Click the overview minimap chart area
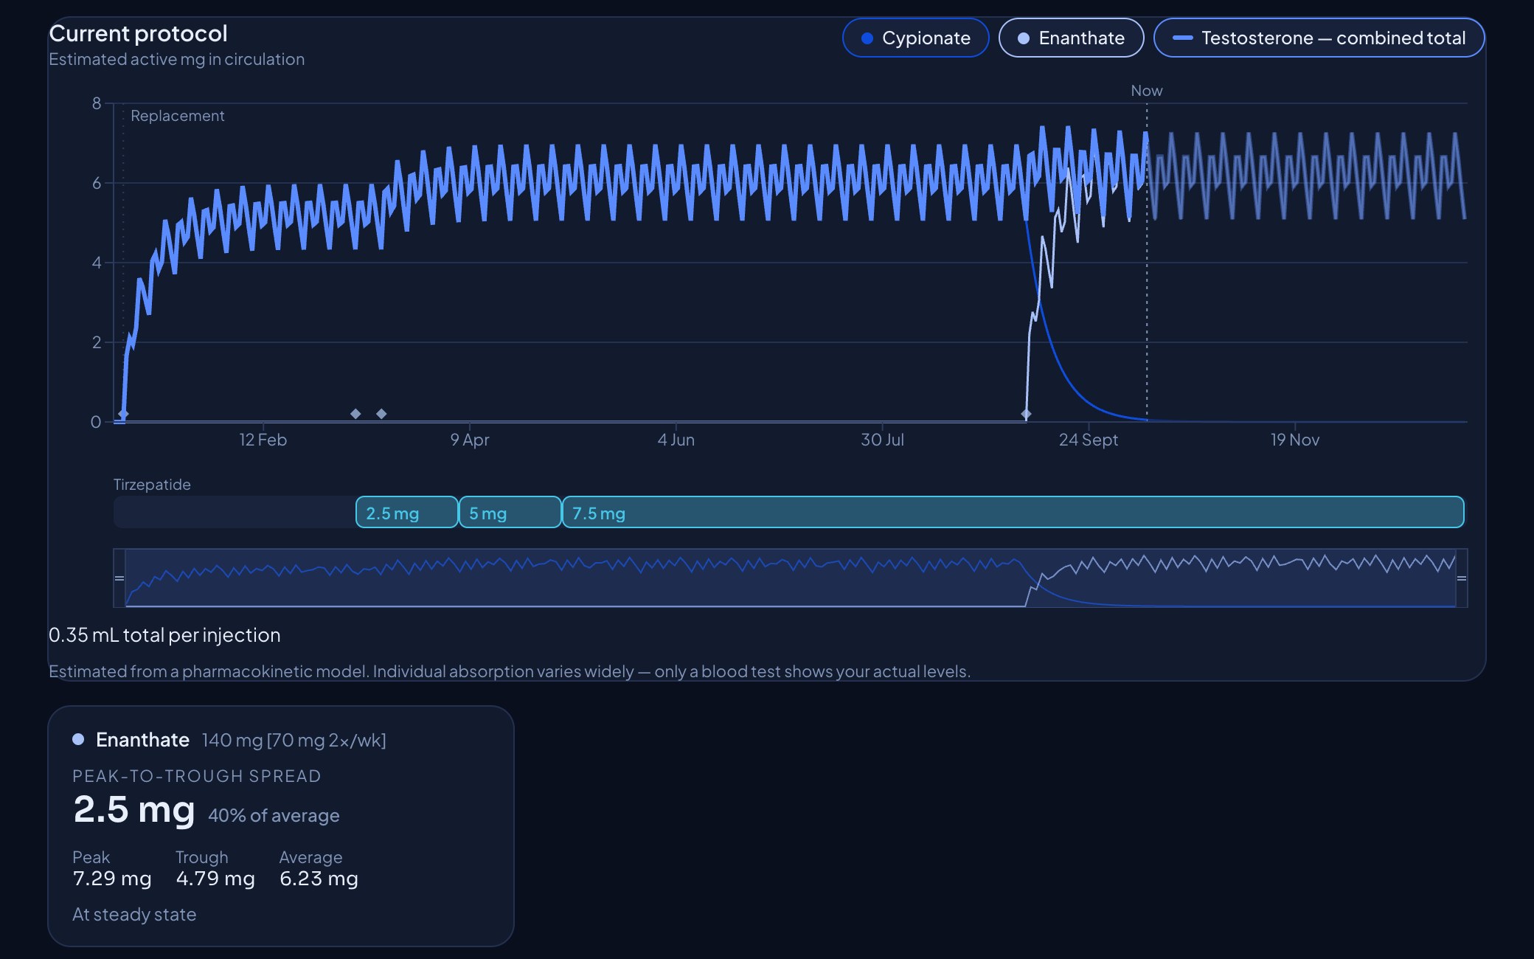Viewport: 1534px width, 959px height. pos(791,578)
